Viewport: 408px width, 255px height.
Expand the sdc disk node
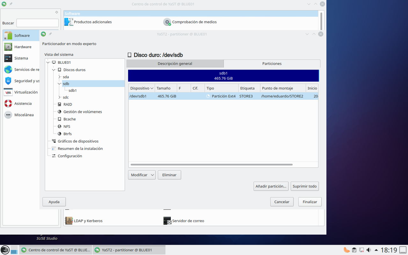pyautogui.click(x=59, y=97)
